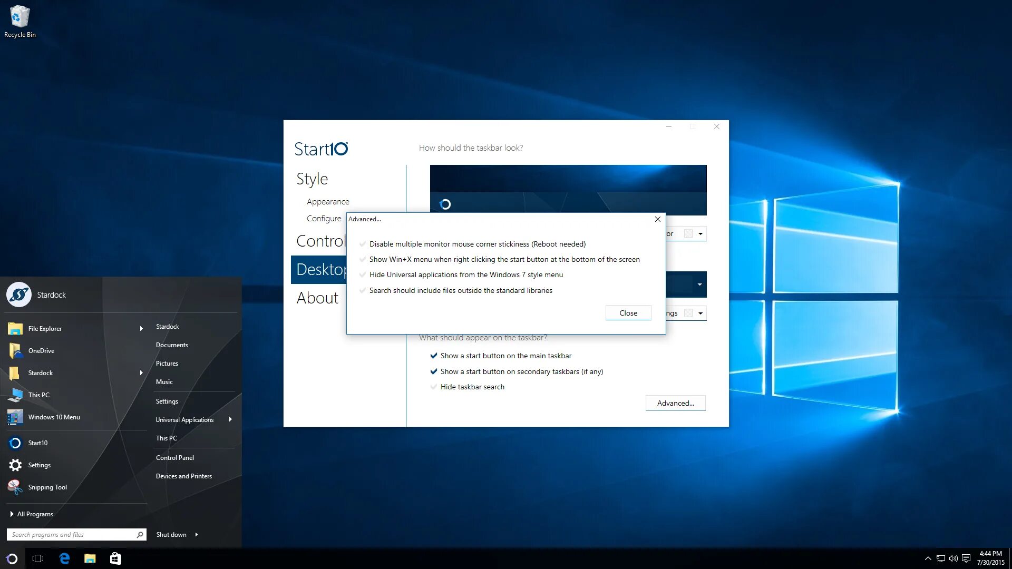The image size is (1012, 569).
Task: Uncheck Show a start button on main taskbar
Action: tap(434, 356)
